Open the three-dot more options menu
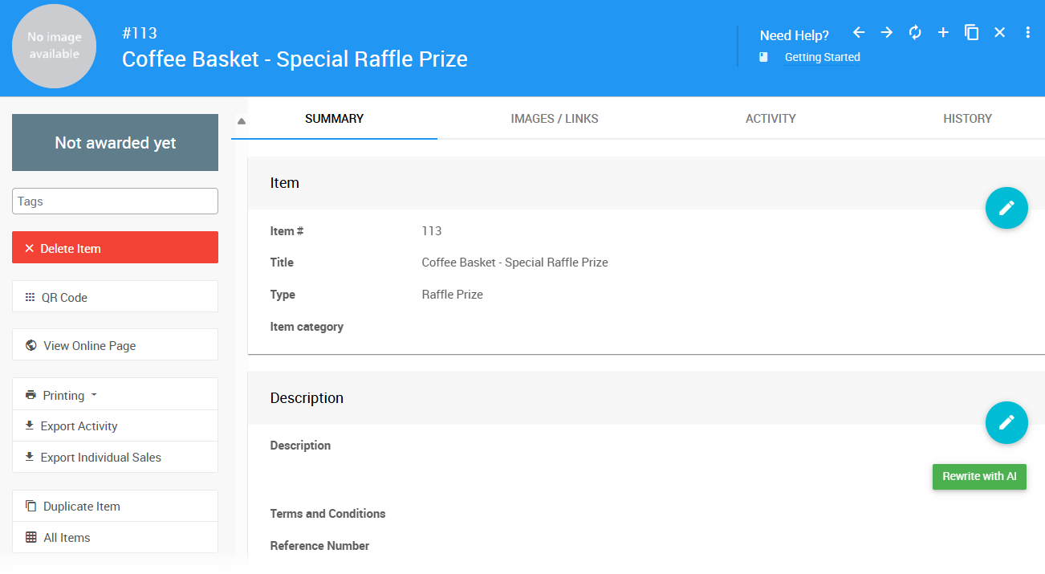This screenshot has width=1045, height=574. (1028, 32)
